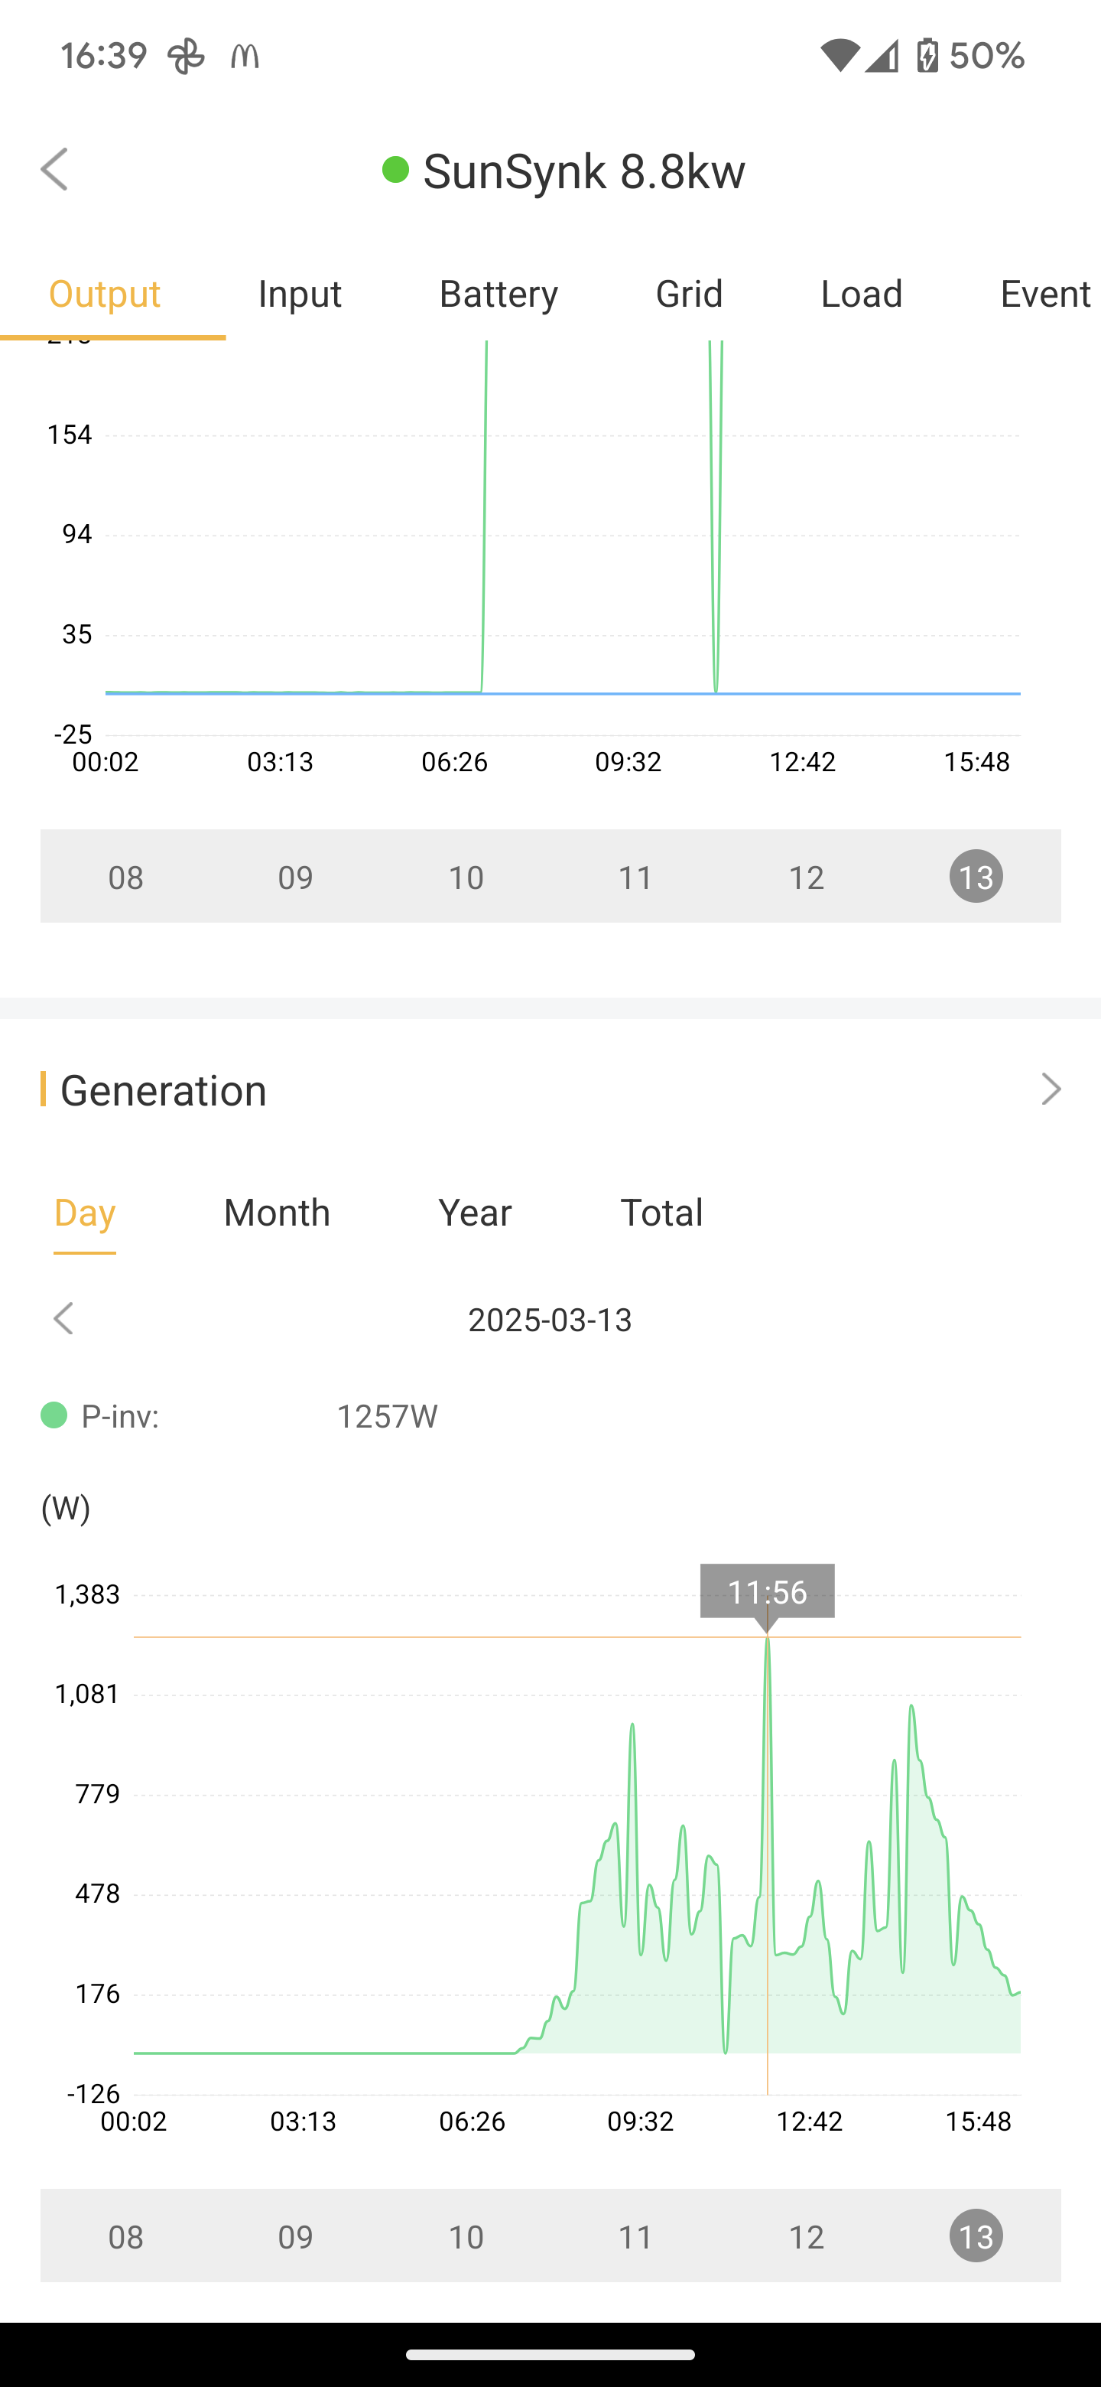Open Generation details with the right chevron

[1050, 1089]
